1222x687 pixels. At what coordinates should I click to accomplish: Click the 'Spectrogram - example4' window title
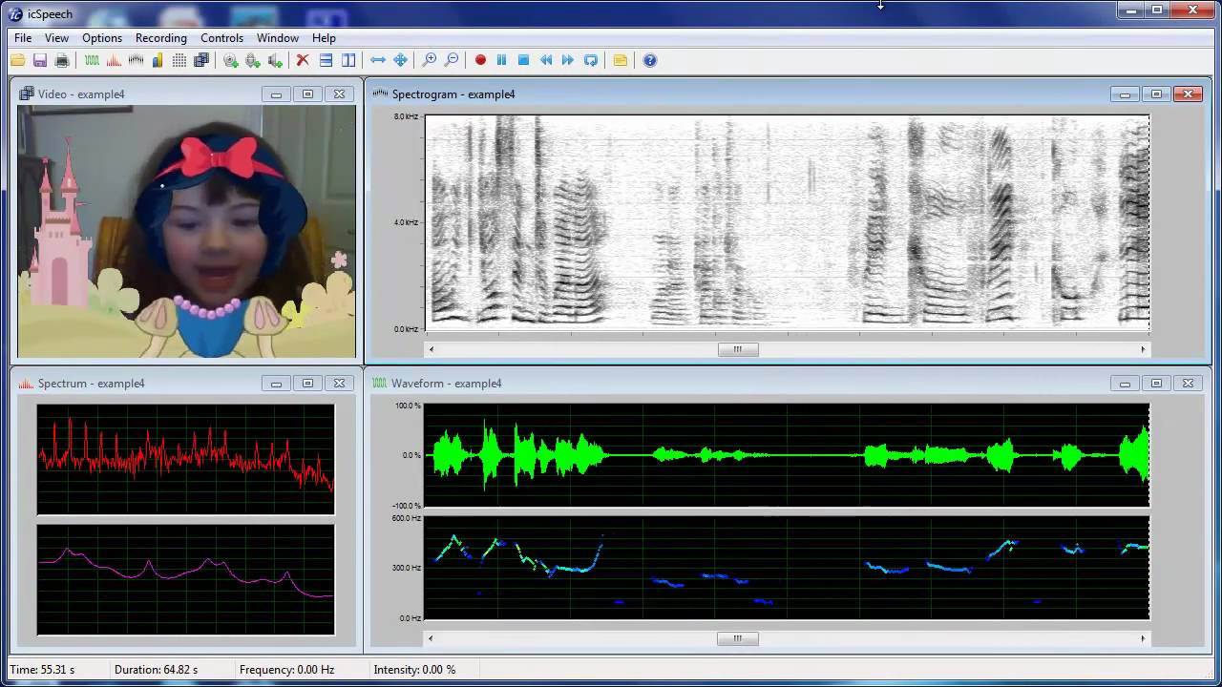(453, 94)
